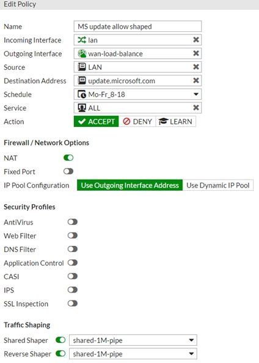Turn on AntiVirus profile
The height and width of the screenshot is (363, 259).
(73, 222)
